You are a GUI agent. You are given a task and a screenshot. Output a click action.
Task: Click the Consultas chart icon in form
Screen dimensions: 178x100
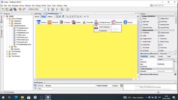(x=84, y=22)
